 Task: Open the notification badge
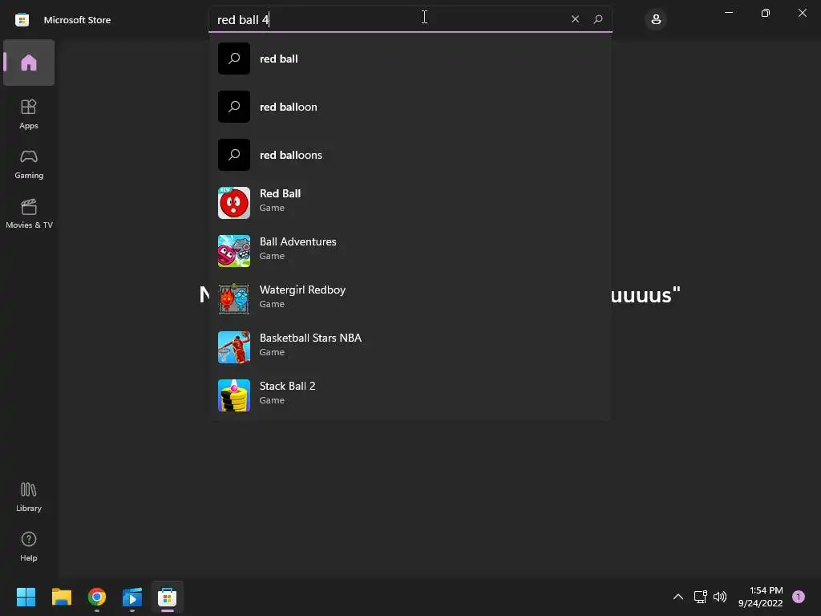click(x=799, y=597)
